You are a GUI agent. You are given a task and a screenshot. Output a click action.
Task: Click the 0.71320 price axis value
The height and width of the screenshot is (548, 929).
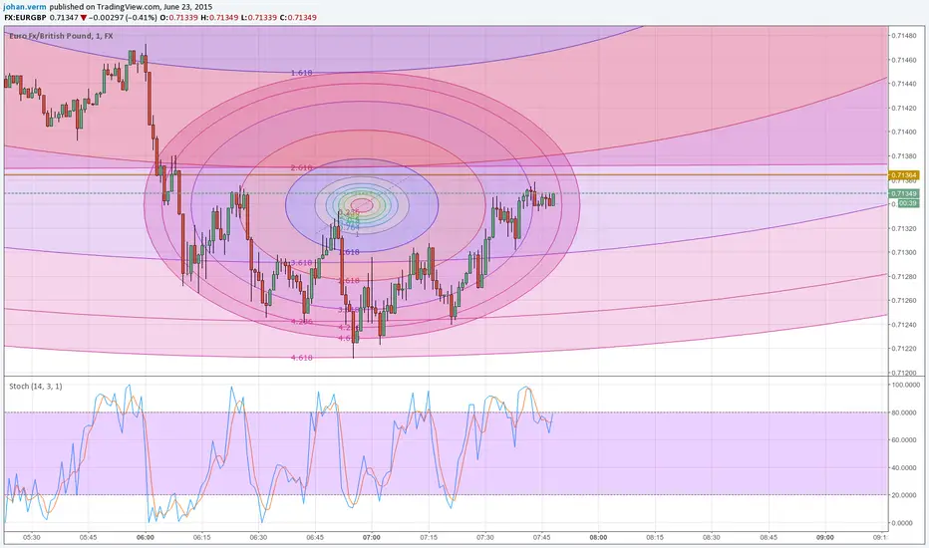click(x=905, y=228)
